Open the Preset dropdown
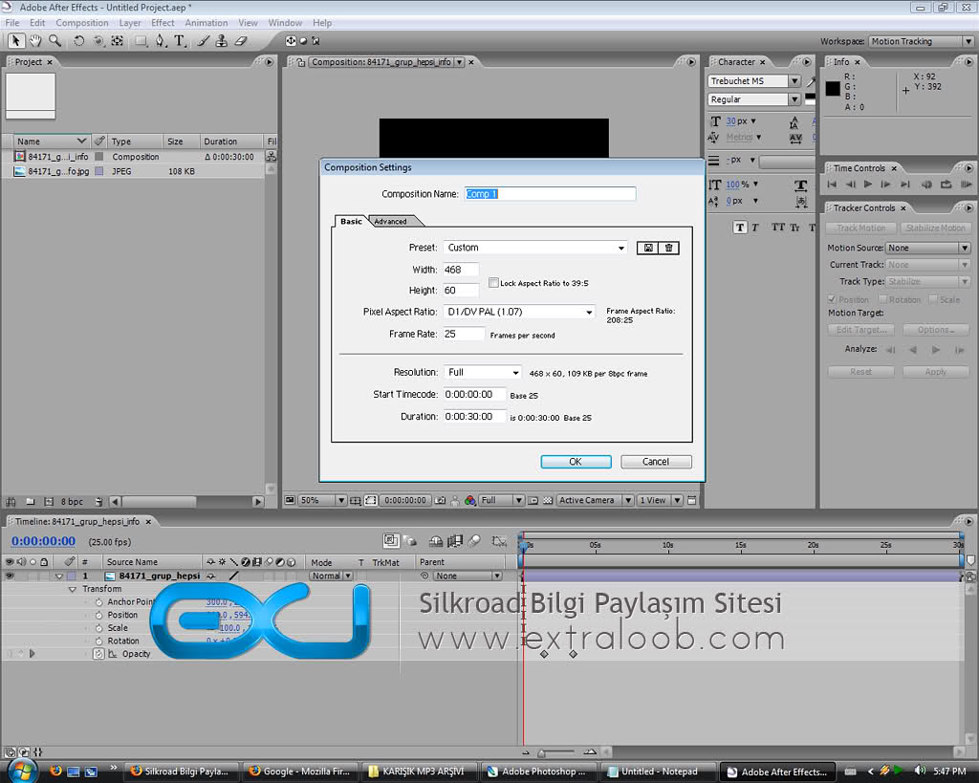The image size is (979, 783). (535, 248)
